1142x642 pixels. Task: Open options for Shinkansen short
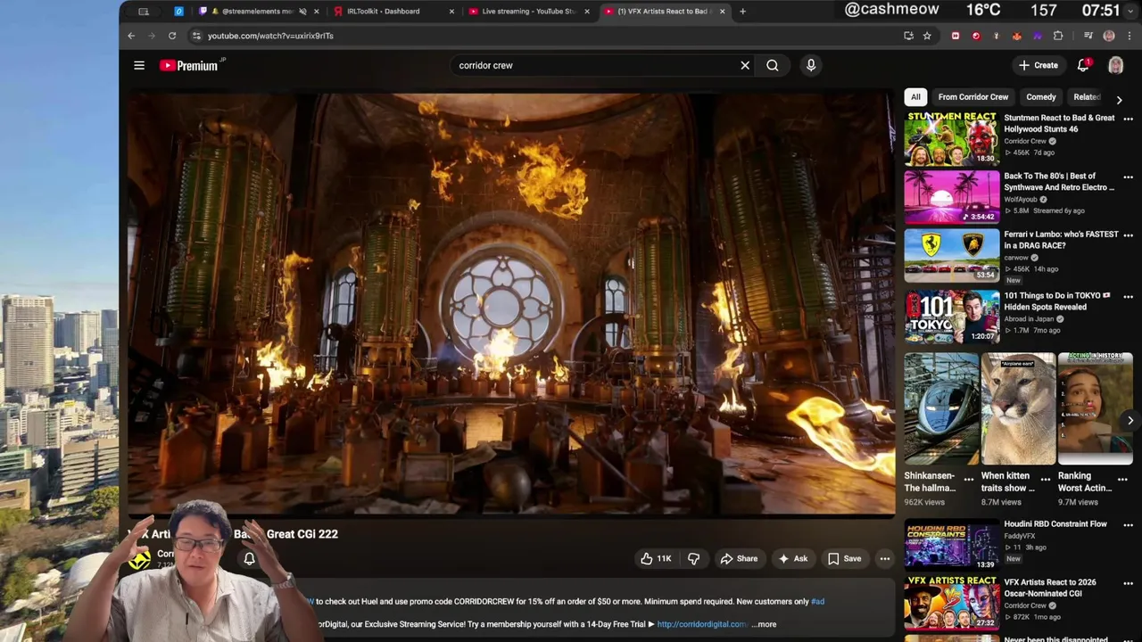coord(969,480)
